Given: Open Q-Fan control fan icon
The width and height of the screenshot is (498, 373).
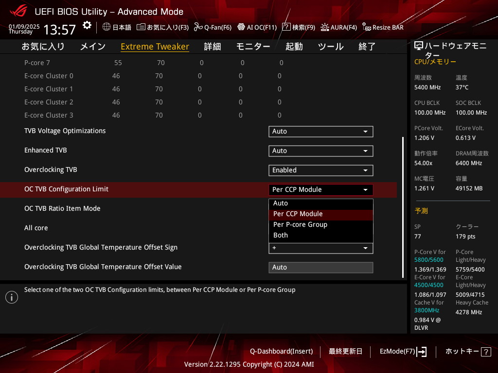Looking at the screenshot, I should pos(198,27).
